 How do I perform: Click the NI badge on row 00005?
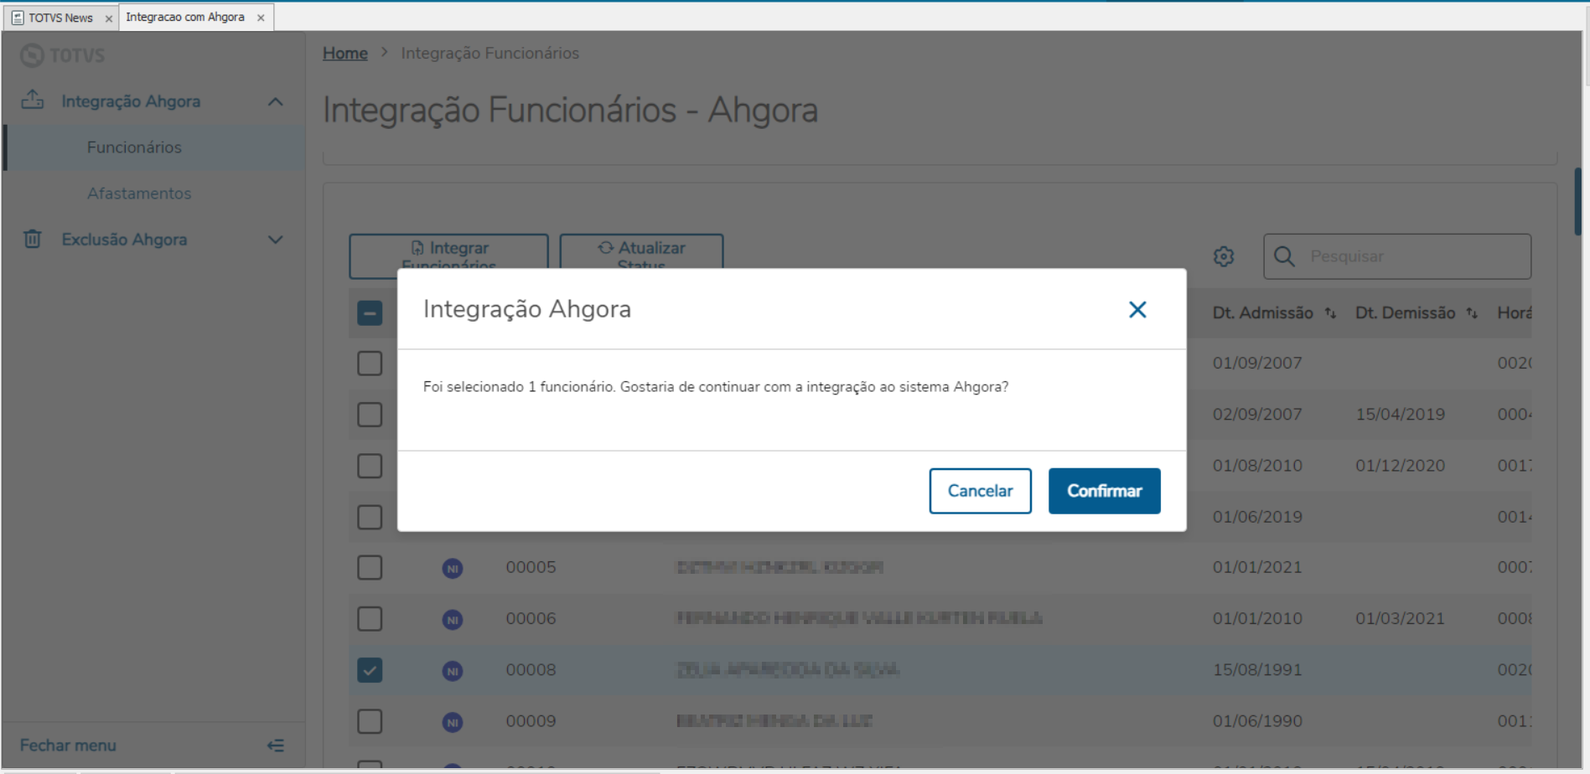[x=453, y=567]
